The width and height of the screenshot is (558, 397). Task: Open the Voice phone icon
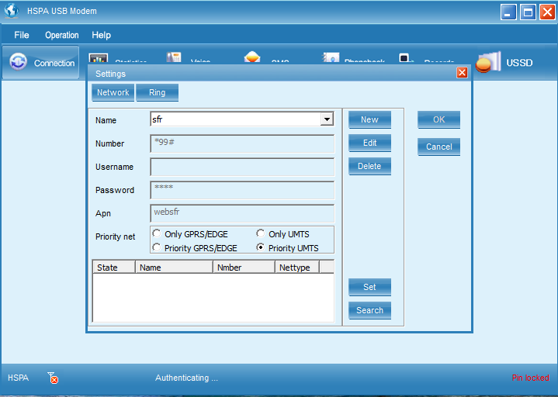click(x=174, y=59)
